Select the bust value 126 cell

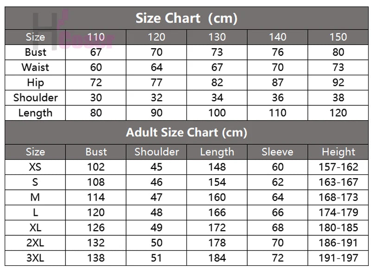[x=96, y=228]
